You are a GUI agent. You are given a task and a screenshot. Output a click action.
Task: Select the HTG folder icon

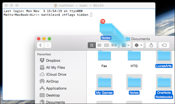pos(134,56)
